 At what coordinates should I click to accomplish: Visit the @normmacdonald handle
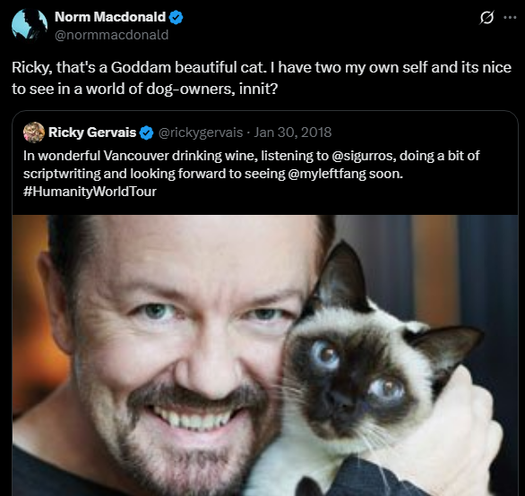click(111, 35)
